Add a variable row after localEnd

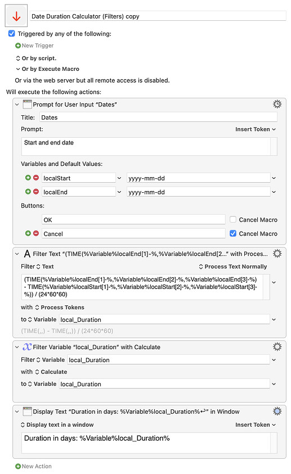click(28, 192)
